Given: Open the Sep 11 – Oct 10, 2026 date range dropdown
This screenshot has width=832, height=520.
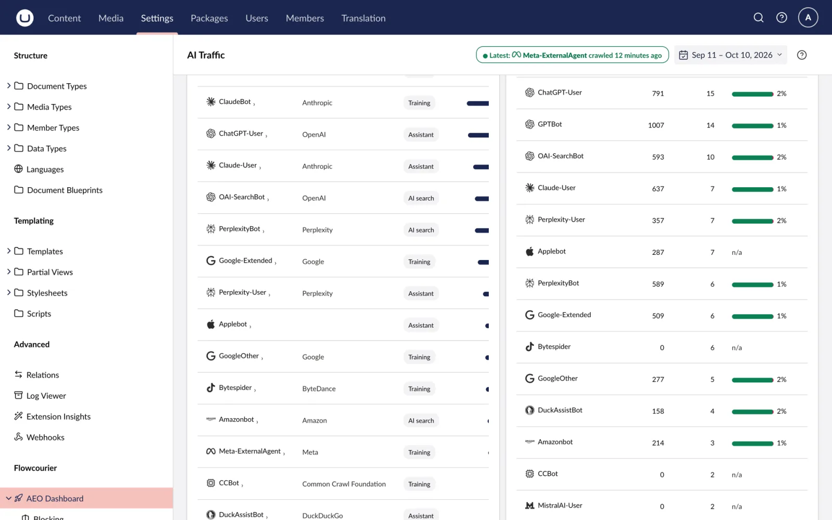Looking at the screenshot, I should tap(731, 55).
